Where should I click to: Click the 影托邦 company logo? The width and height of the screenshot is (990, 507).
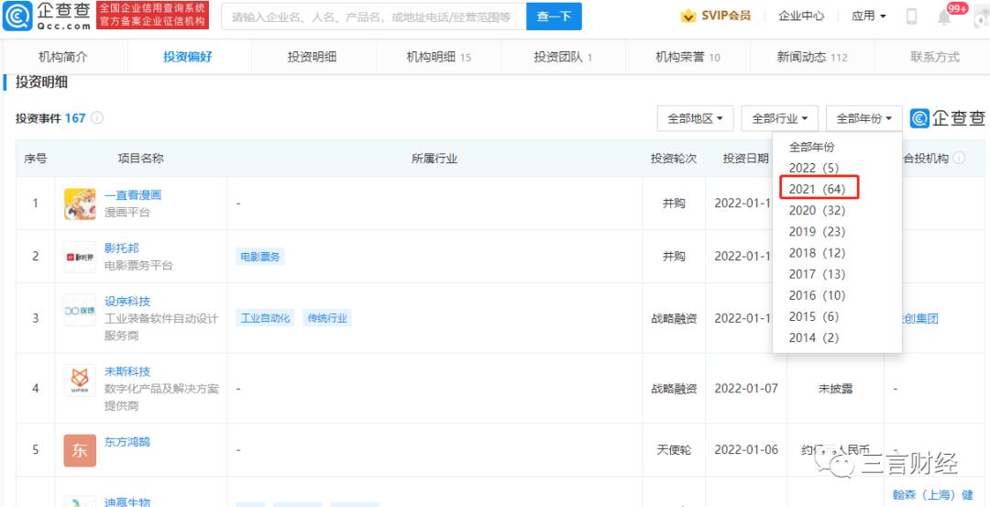(x=80, y=257)
